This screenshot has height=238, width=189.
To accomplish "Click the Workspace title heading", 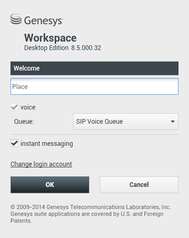I will tap(50, 38).
